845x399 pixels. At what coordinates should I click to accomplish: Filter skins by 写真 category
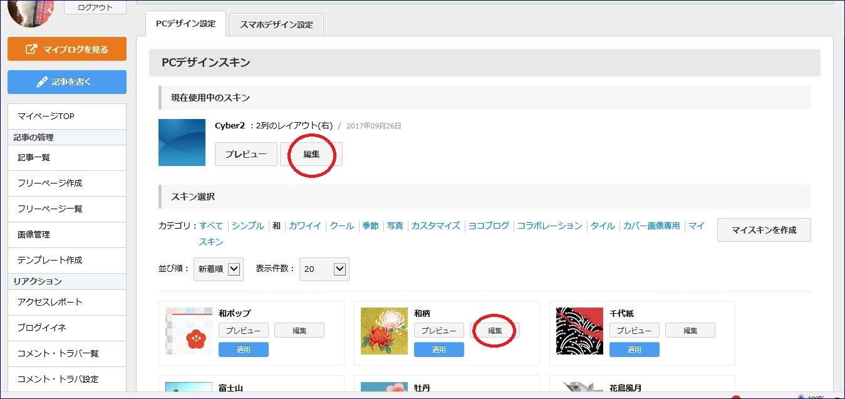(x=395, y=225)
